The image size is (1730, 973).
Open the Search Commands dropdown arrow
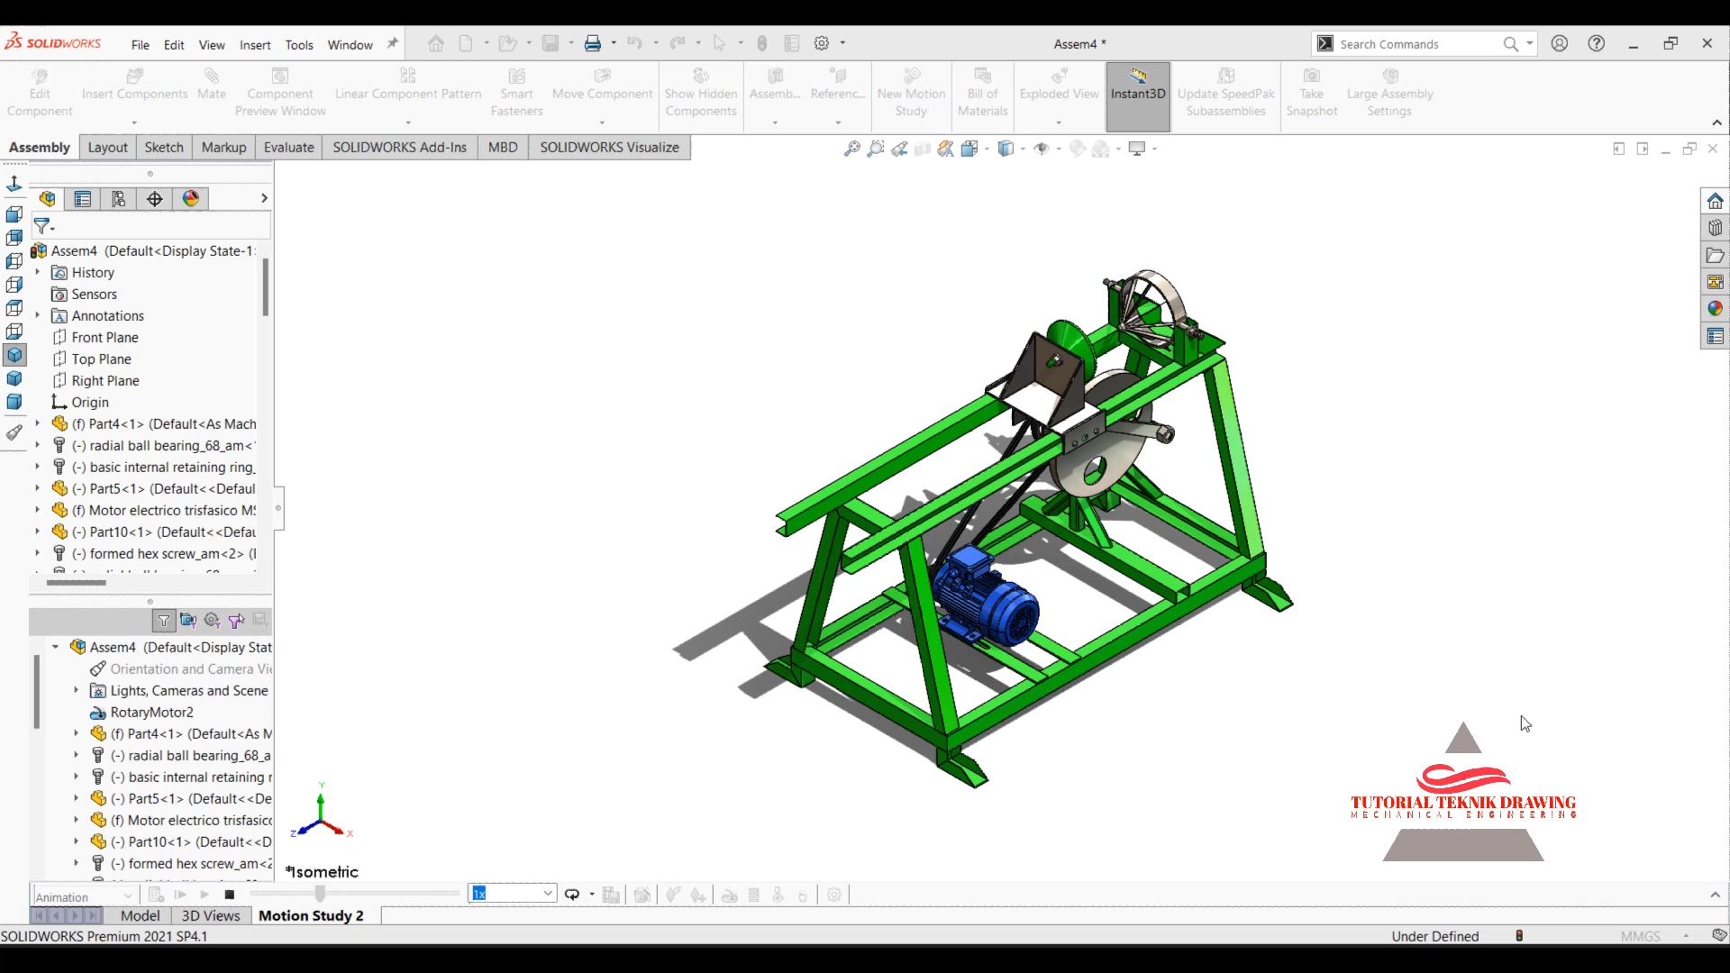coord(1530,43)
